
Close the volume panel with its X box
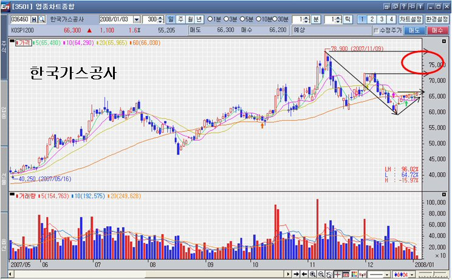click(x=444, y=195)
